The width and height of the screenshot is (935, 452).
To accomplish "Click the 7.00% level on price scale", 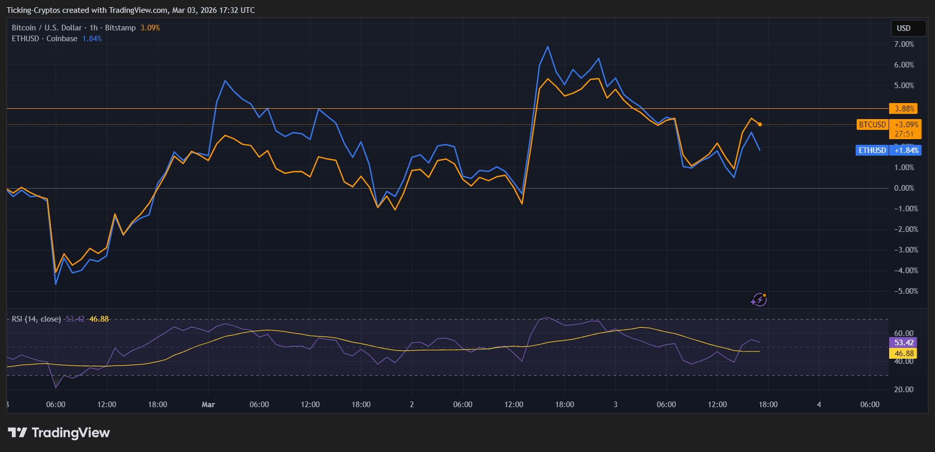I will click(904, 44).
